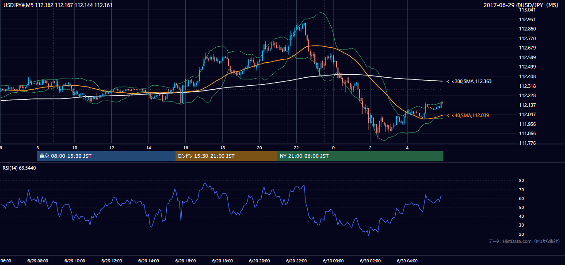Click RSI scale value 70
This screenshot has height=265, width=565.
pyautogui.click(x=521, y=189)
